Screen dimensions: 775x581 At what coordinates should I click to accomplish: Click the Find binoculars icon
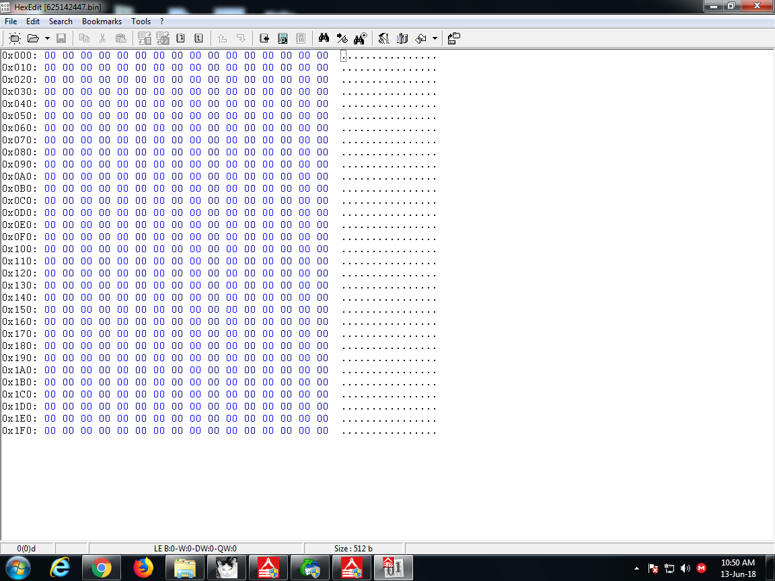[x=324, y=38]
